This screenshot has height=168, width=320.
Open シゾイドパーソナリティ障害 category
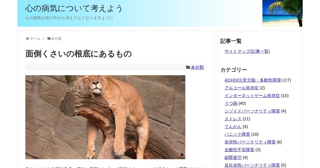coord(252,111)
